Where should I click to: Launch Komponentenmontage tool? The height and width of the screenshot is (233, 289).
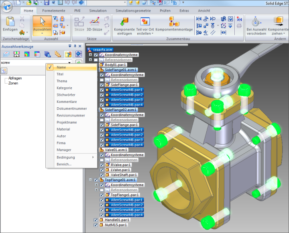[174, 24]
